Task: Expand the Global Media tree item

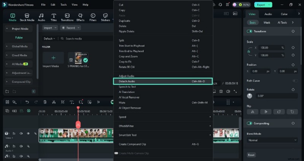Action: (7, 46)
